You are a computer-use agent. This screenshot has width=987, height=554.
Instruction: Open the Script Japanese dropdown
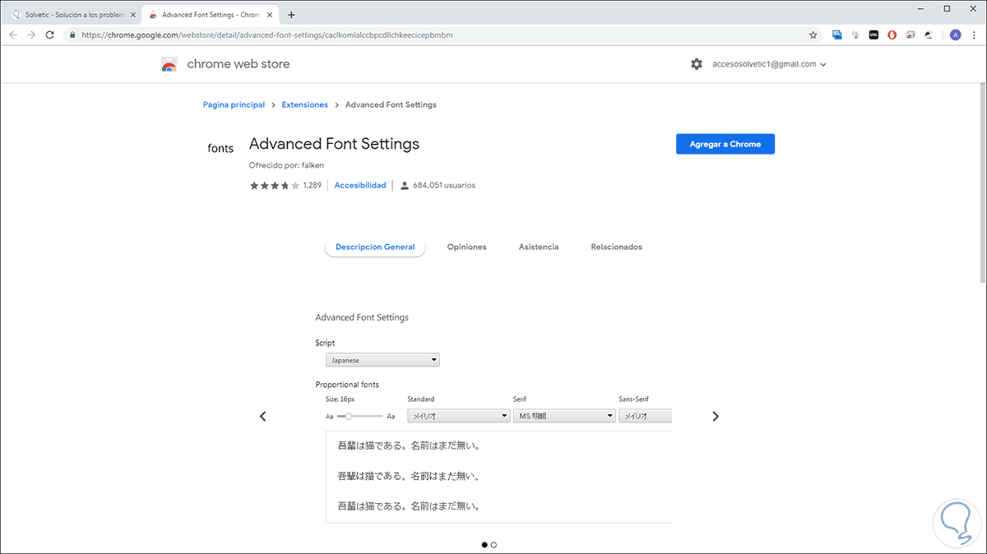pos(382,360)
